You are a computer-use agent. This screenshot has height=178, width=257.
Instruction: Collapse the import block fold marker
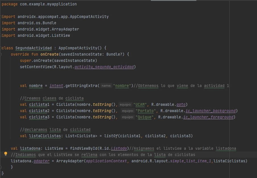tap(1, 17)
